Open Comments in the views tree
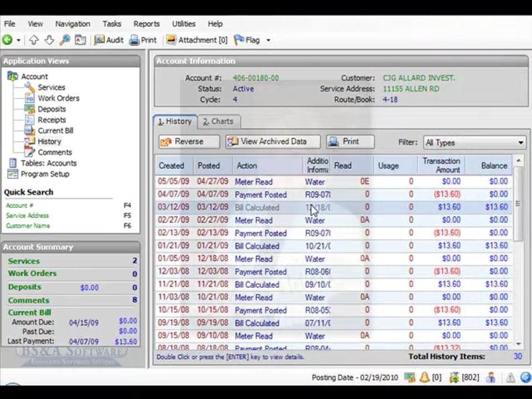This screenshot has height=399, width=532. pos(55,153)
